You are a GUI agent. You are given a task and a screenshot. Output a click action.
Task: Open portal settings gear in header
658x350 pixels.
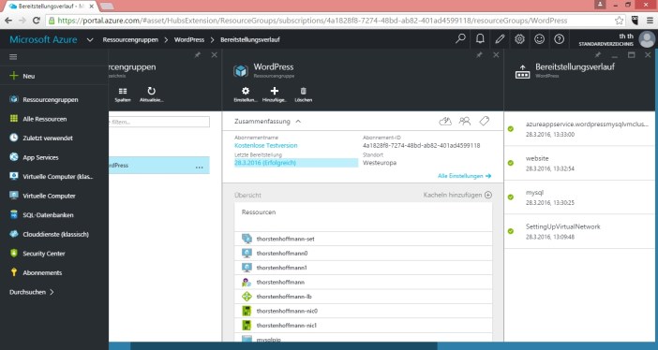(x=519, y=39)
